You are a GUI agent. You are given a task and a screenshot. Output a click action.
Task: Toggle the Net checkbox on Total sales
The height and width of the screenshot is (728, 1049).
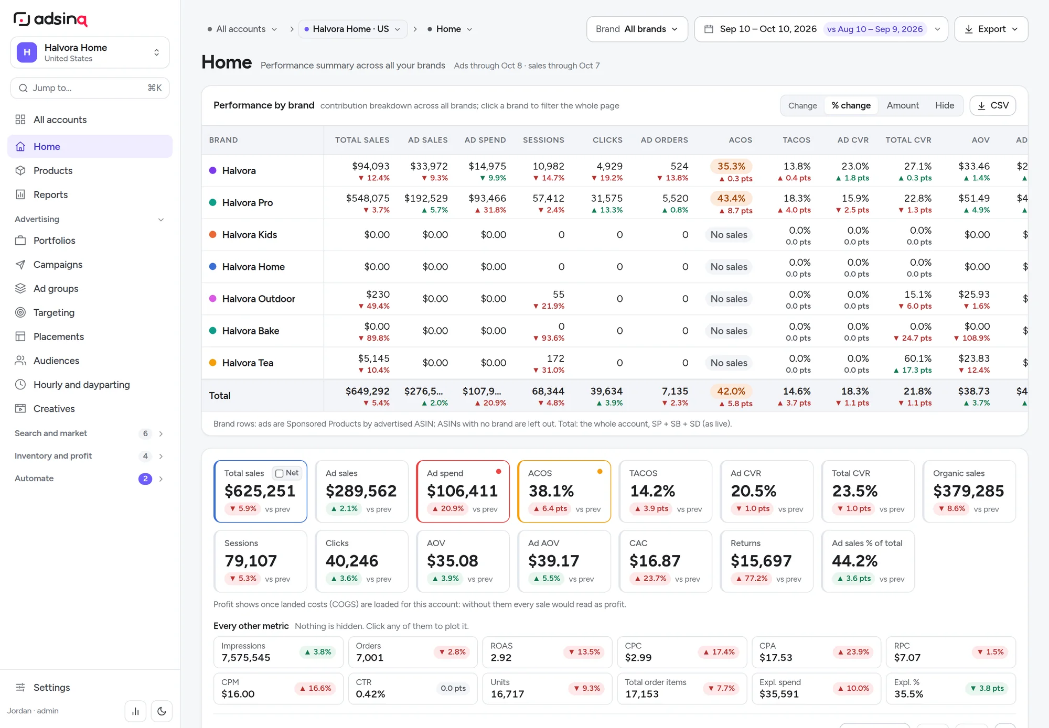tap(280, 473)
